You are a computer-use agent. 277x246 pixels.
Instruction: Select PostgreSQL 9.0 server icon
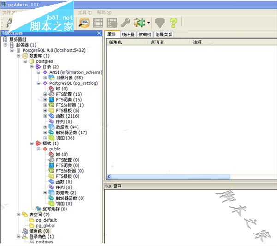point(18,50)
